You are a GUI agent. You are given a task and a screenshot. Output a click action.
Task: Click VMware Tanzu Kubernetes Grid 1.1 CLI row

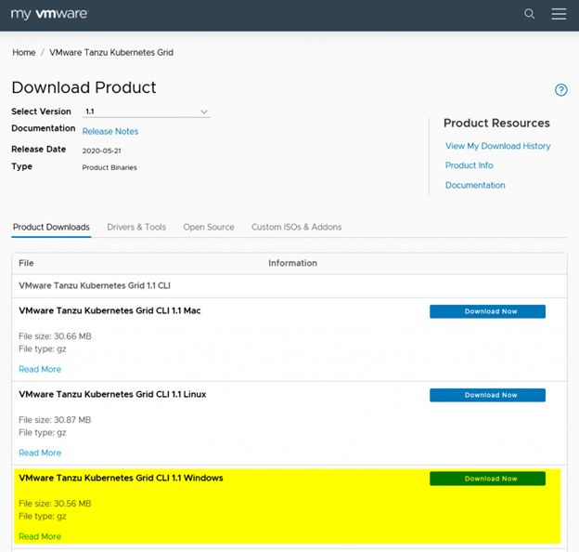[x=289, y=285]
